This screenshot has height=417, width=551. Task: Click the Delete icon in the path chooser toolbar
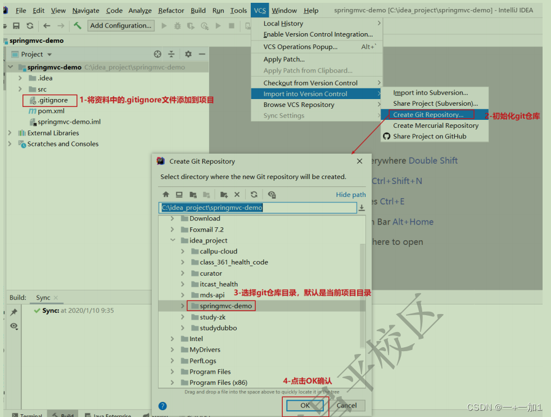(x=237, y=194)
